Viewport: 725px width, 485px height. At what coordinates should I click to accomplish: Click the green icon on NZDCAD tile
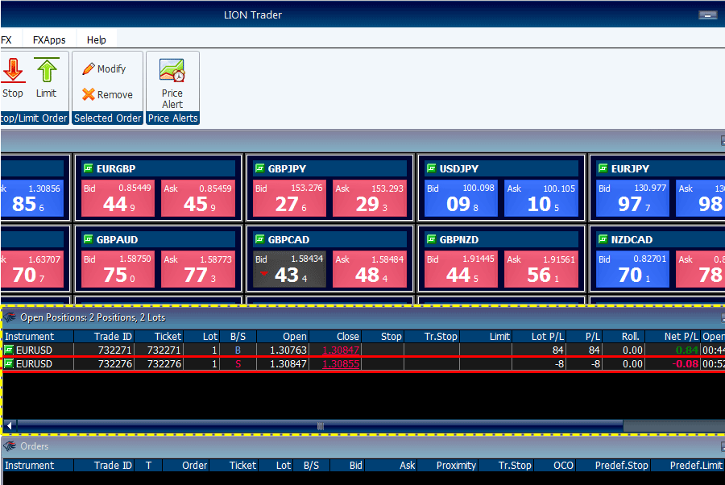tap(603, 239)
